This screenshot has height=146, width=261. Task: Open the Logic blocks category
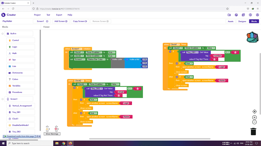(x=20, y=47)
